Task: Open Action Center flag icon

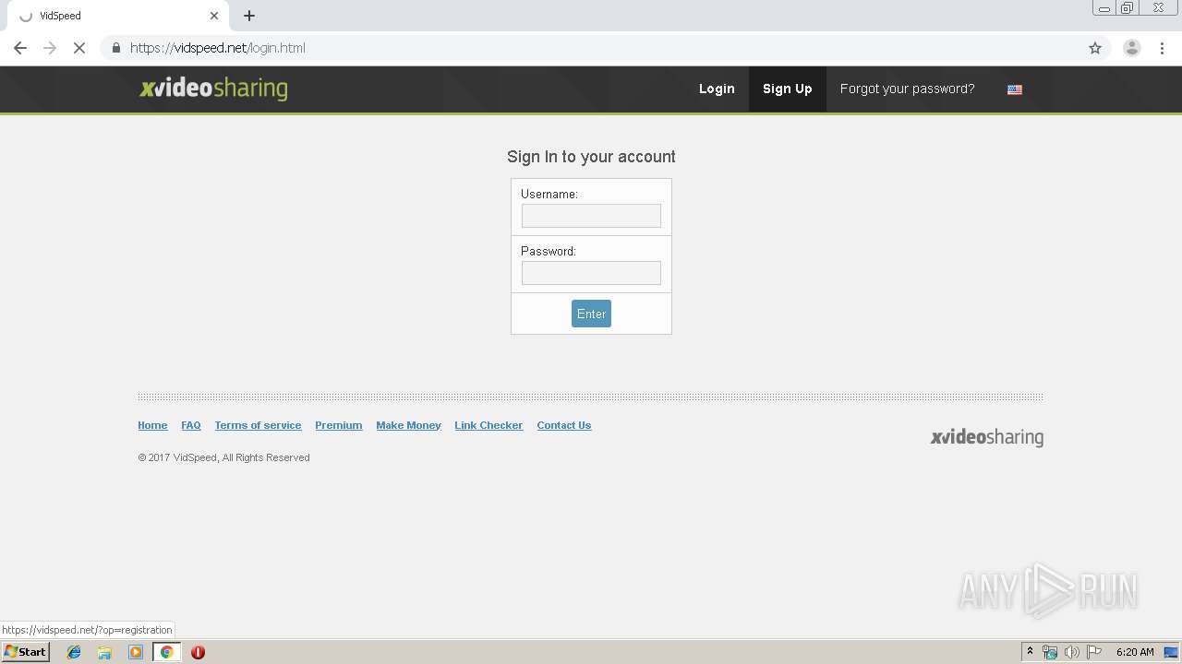Action: (1094, 652)
